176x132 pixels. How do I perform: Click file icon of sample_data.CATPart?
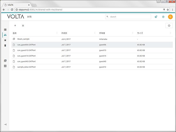(x=14, y=67)
